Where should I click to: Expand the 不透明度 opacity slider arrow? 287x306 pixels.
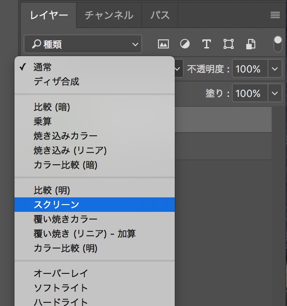coord(275,69)
